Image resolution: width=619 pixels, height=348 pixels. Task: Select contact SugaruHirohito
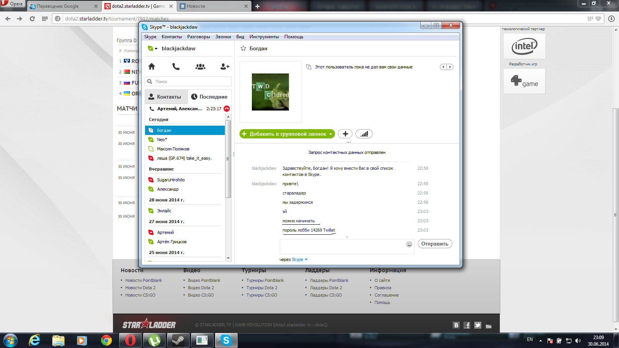pyautogui.click(x=185, y=180)
